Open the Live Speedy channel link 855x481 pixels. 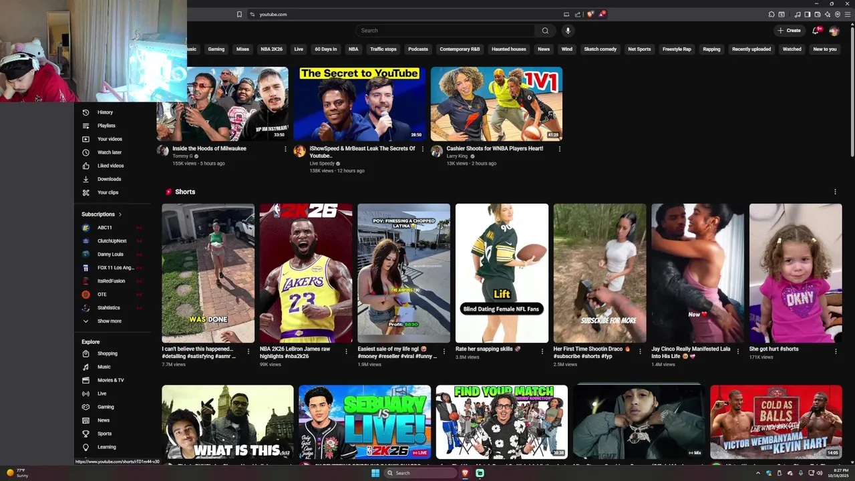pyautogui.click(x=322, y=164)
